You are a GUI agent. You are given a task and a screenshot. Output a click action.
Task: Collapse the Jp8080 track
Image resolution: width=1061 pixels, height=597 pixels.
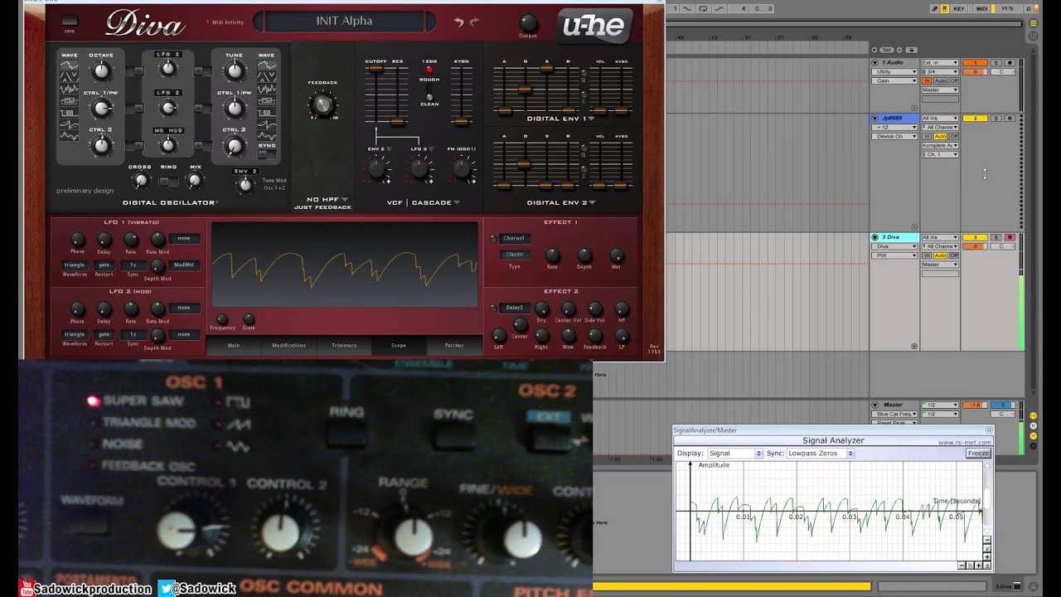pos(874,119)
